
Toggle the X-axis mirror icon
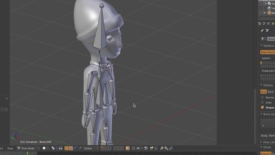point(138,148)
